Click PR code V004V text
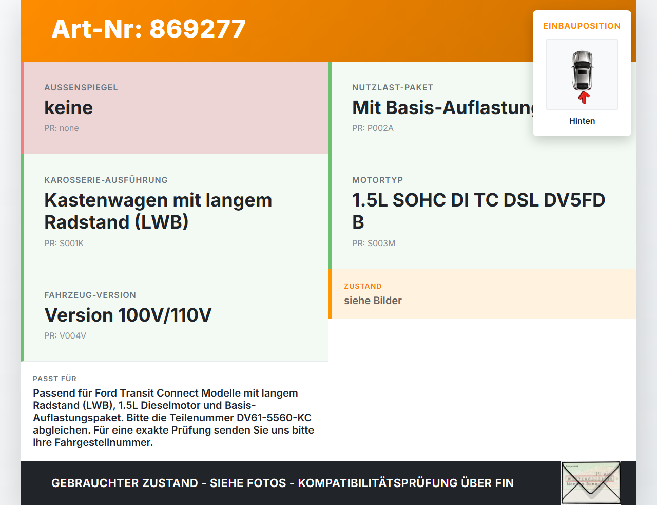The height and width of the screenshot is (505, 657). tap(65, 335)
